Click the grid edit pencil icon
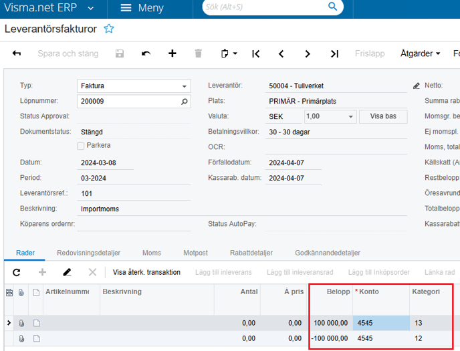460x351 pixels. tap(67, 272)
